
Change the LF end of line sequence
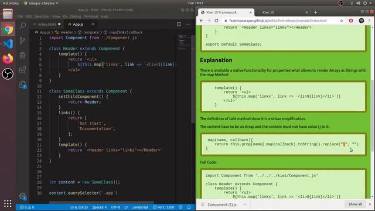point(126,207)
